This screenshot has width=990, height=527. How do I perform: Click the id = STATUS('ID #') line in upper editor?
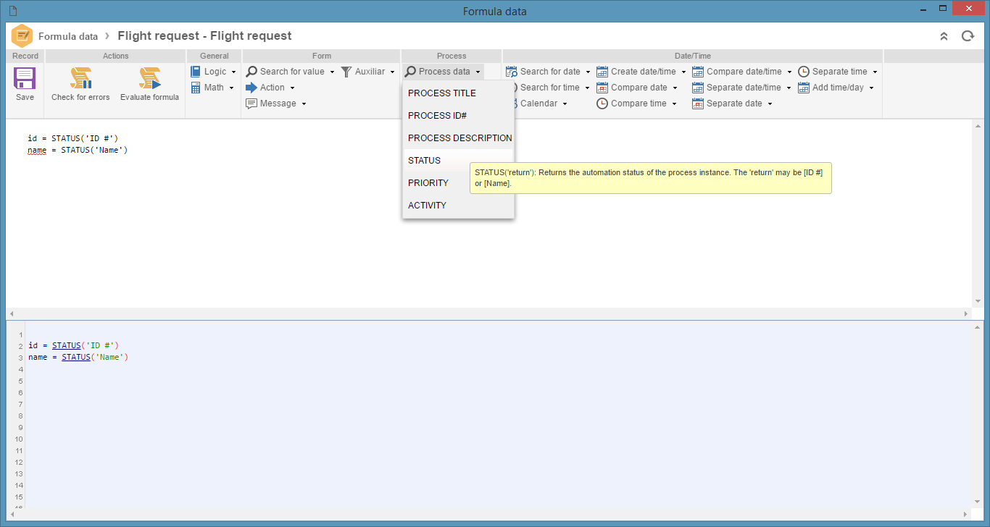click(72, 138)
